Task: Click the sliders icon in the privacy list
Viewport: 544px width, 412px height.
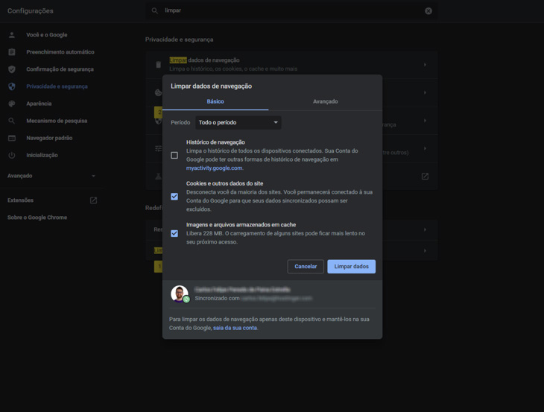Action: [158, 148]
